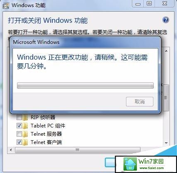
Task: Select the Telnet 服务器 folder icon
Action: 25,134
